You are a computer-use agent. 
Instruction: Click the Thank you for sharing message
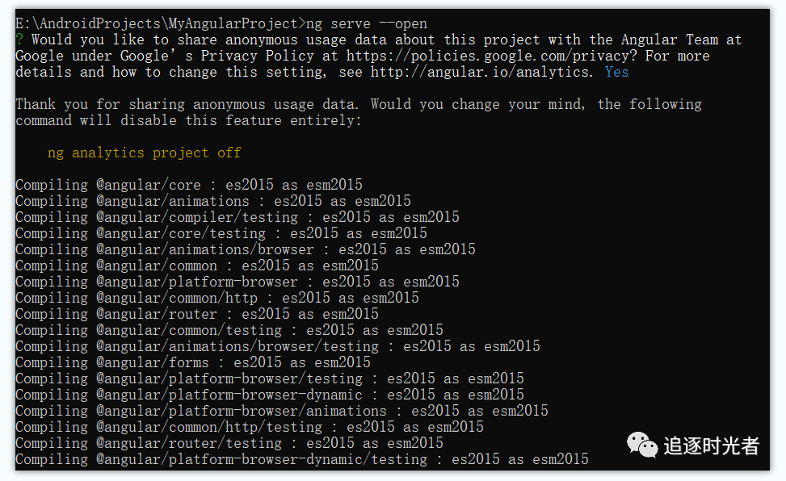[x=359, y=112]
